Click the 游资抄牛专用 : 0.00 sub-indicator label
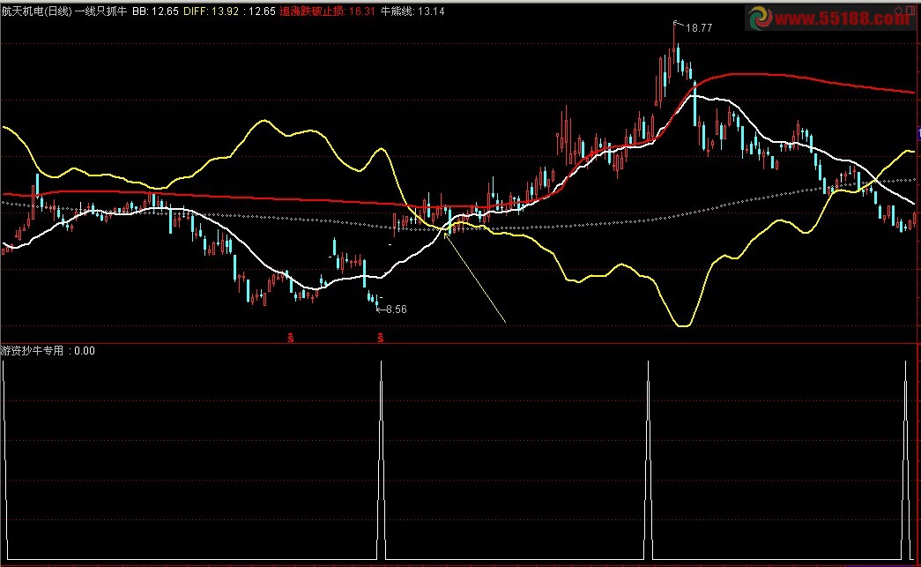 [x=48, y=351]
